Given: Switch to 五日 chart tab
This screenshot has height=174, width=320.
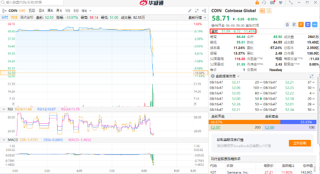Looking at the screenshot, I should pyautogui.click(x=32, y=11).
